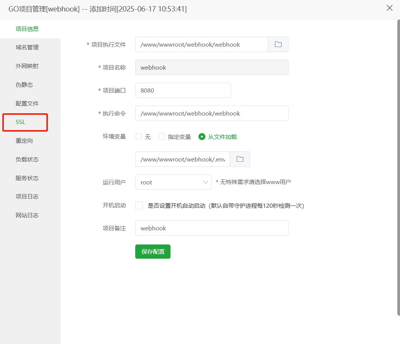Open the 运行用户 user dropdown
This screenshot has width=400, height=344.
(x=173, y=182)
